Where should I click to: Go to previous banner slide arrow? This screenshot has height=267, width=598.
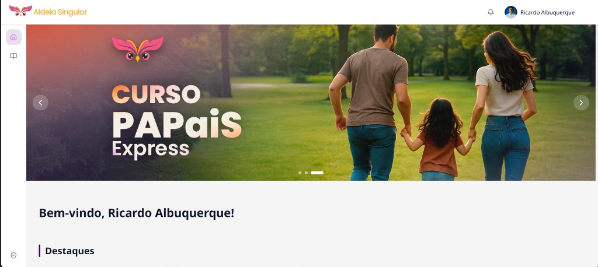click(x=40, y=103)
